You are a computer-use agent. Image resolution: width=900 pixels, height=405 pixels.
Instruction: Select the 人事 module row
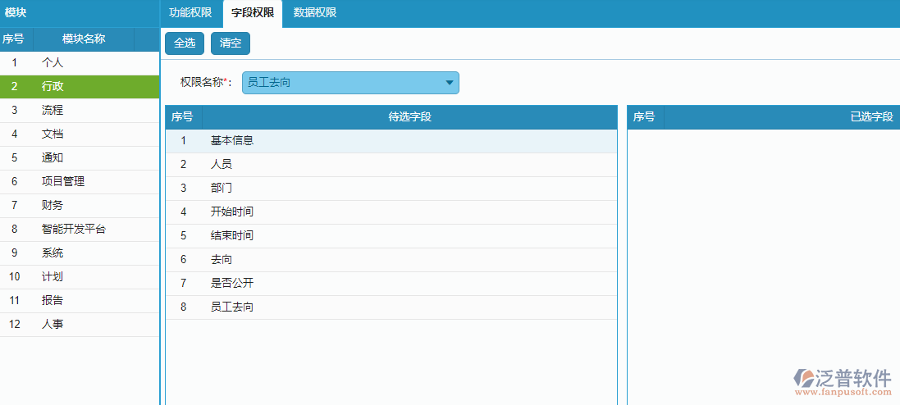pos(80,325)
